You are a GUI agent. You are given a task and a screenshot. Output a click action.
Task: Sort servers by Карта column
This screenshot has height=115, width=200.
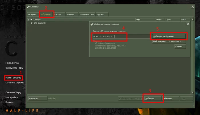(x=173, y=20)
